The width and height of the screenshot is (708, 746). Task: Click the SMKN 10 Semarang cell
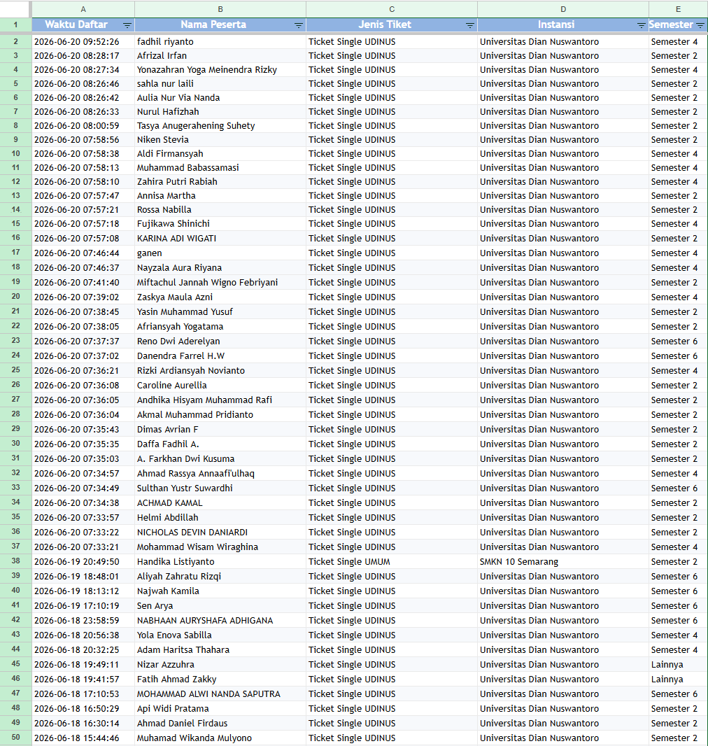[x=563, y=562]
